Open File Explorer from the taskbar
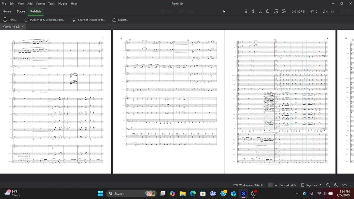This screenshot has width=354, height=199. [x=183, y=193]
